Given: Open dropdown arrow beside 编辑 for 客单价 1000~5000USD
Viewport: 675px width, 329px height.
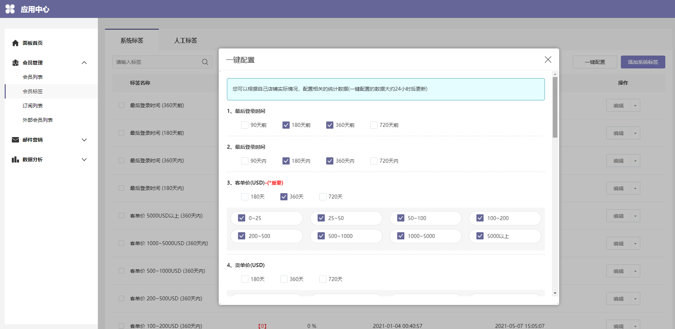Looking at the screenshot, I should [635, 244].
